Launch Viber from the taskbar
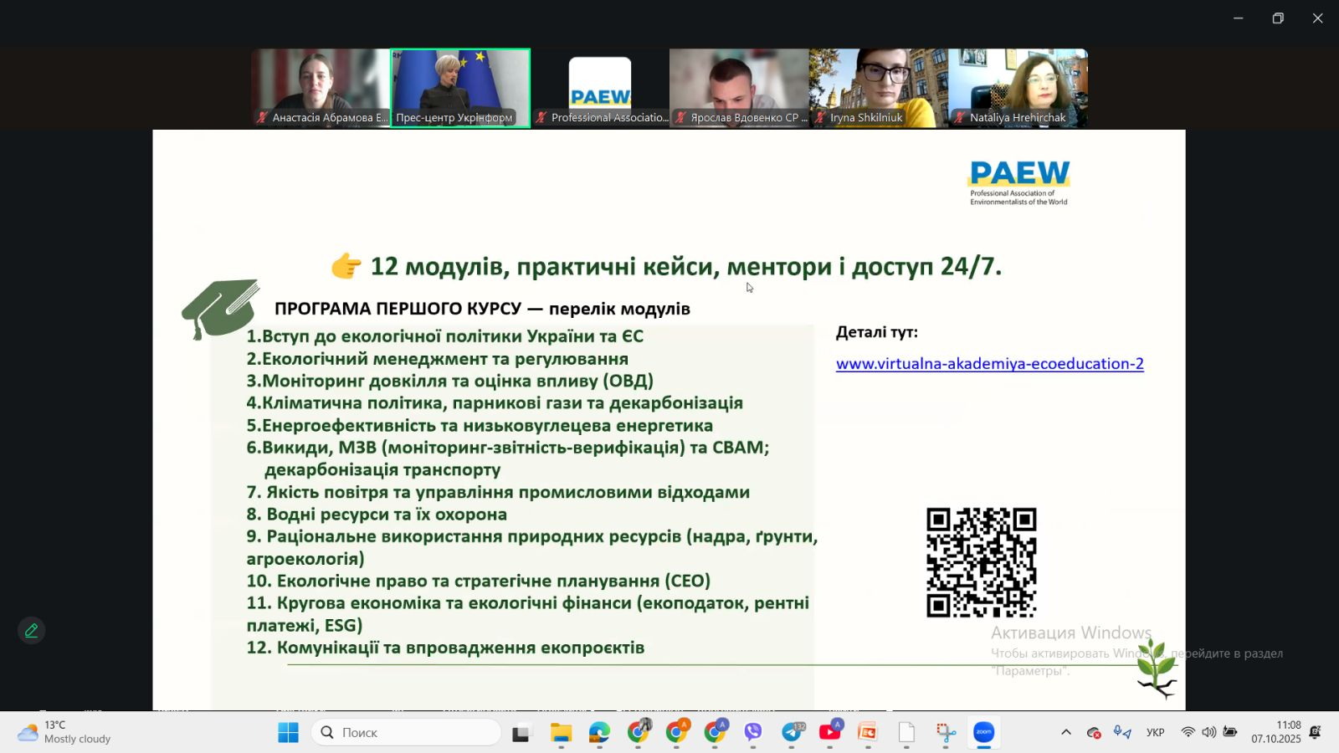 click(753, 733)
